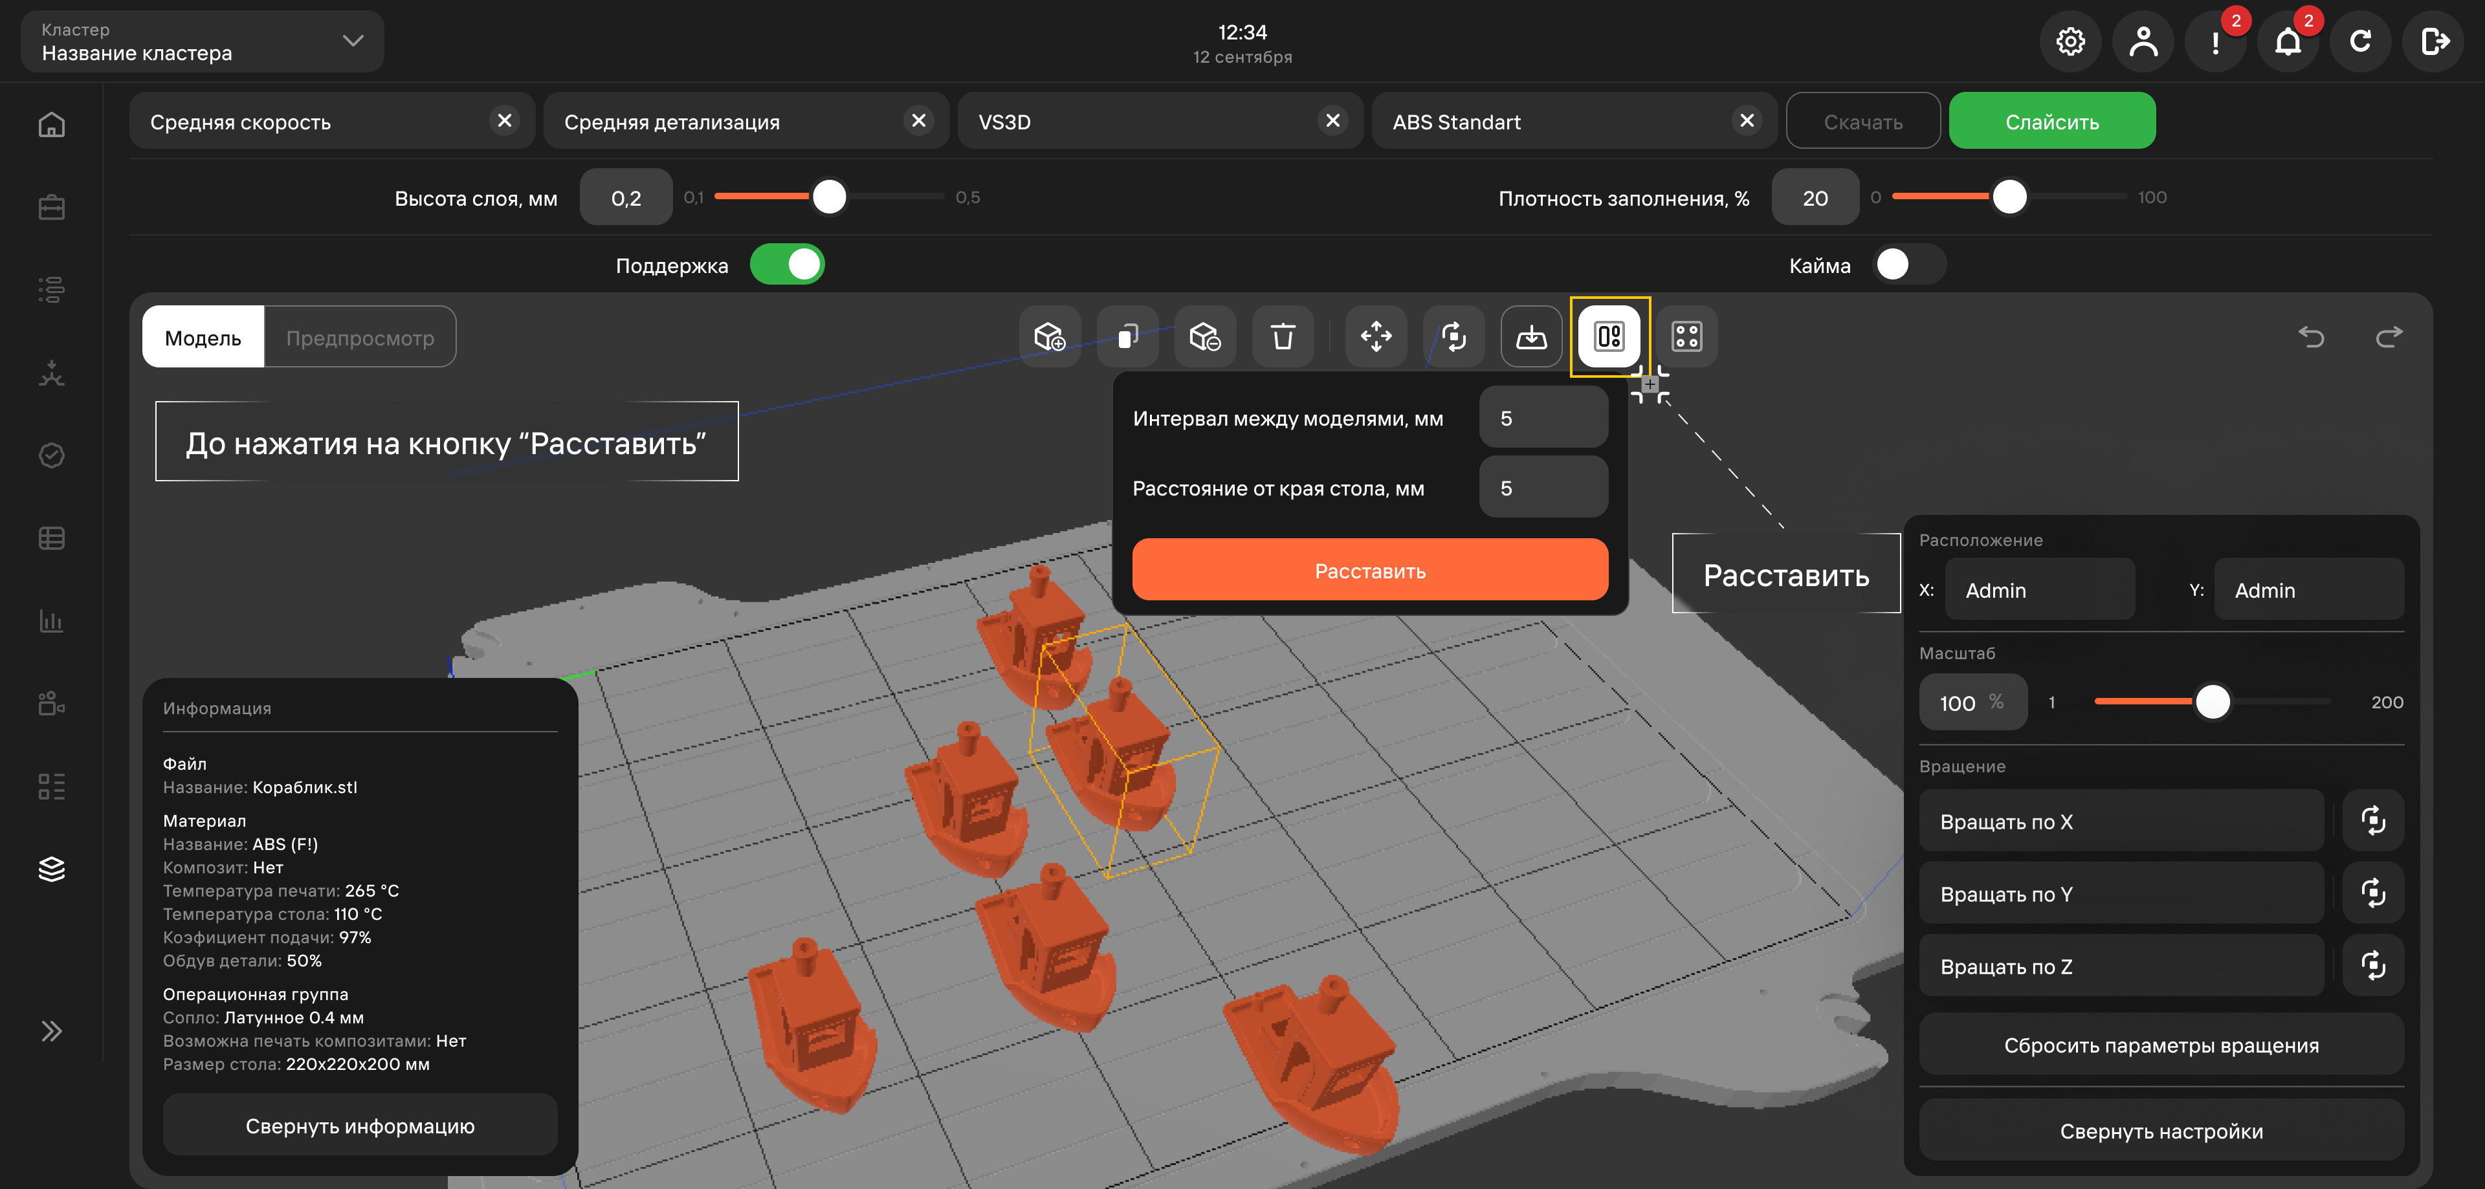
Task: Click the orange Расставить button
Action: point(1370,571)
